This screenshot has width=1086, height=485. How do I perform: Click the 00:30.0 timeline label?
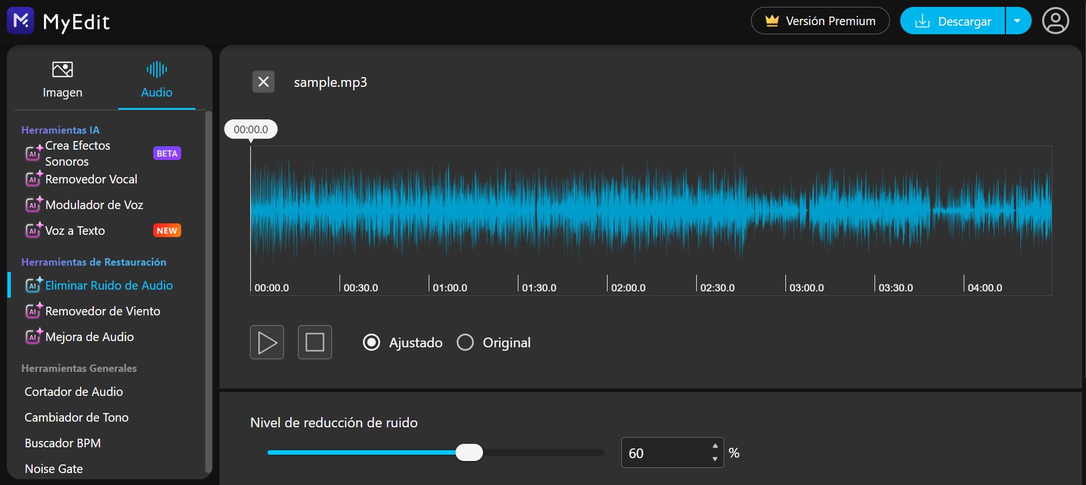(361, 288)
